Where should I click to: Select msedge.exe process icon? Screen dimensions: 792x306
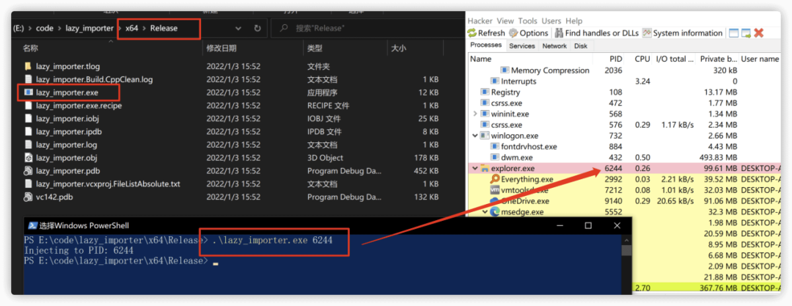pyautogui.click(x=494, y=212)
